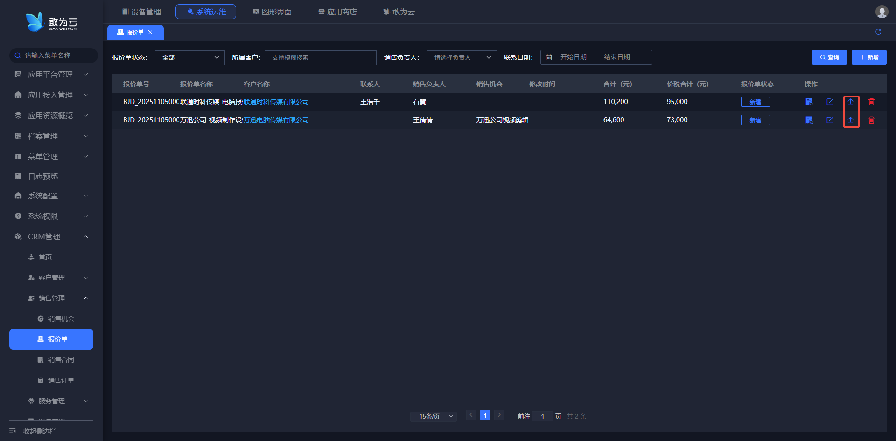This screenshot has width=896, height=441.
Task: Click the 前往 page number input
Action: coord(543,416)
